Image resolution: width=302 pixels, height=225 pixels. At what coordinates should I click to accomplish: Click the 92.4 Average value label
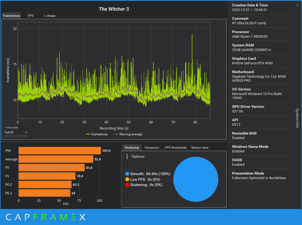tap(98, 159)
